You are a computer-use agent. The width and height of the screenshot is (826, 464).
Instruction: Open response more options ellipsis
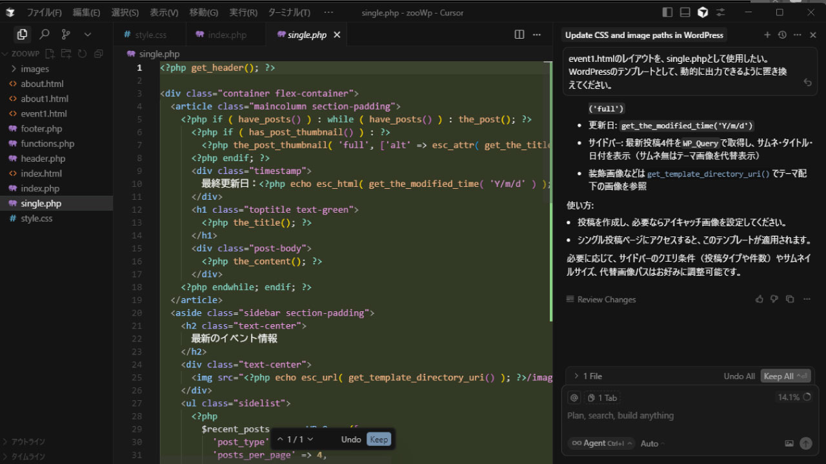[807, 299]
